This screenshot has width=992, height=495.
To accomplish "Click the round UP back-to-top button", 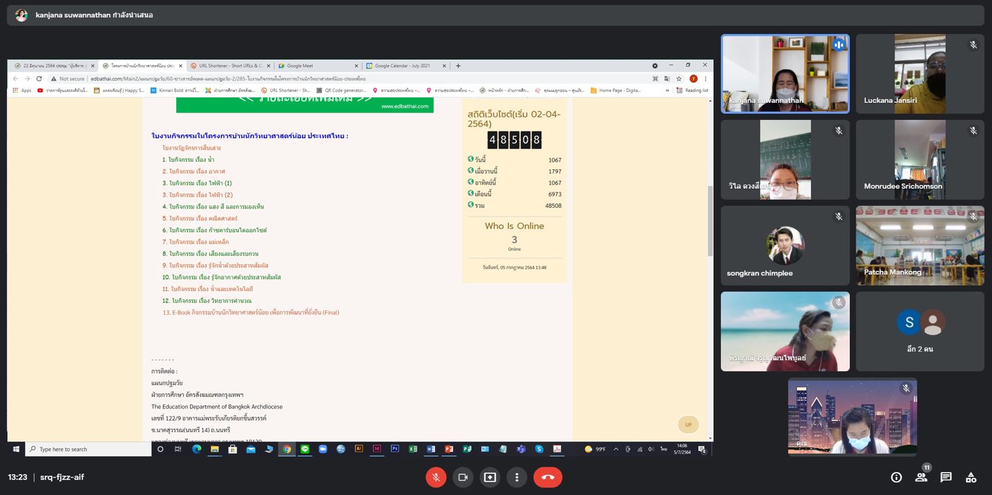I will pos(688,425).
